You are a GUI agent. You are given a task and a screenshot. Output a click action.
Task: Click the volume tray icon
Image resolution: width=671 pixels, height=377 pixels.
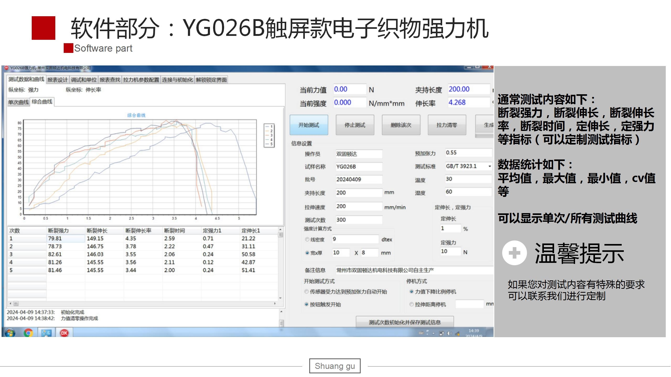click(x=449, y=333)
